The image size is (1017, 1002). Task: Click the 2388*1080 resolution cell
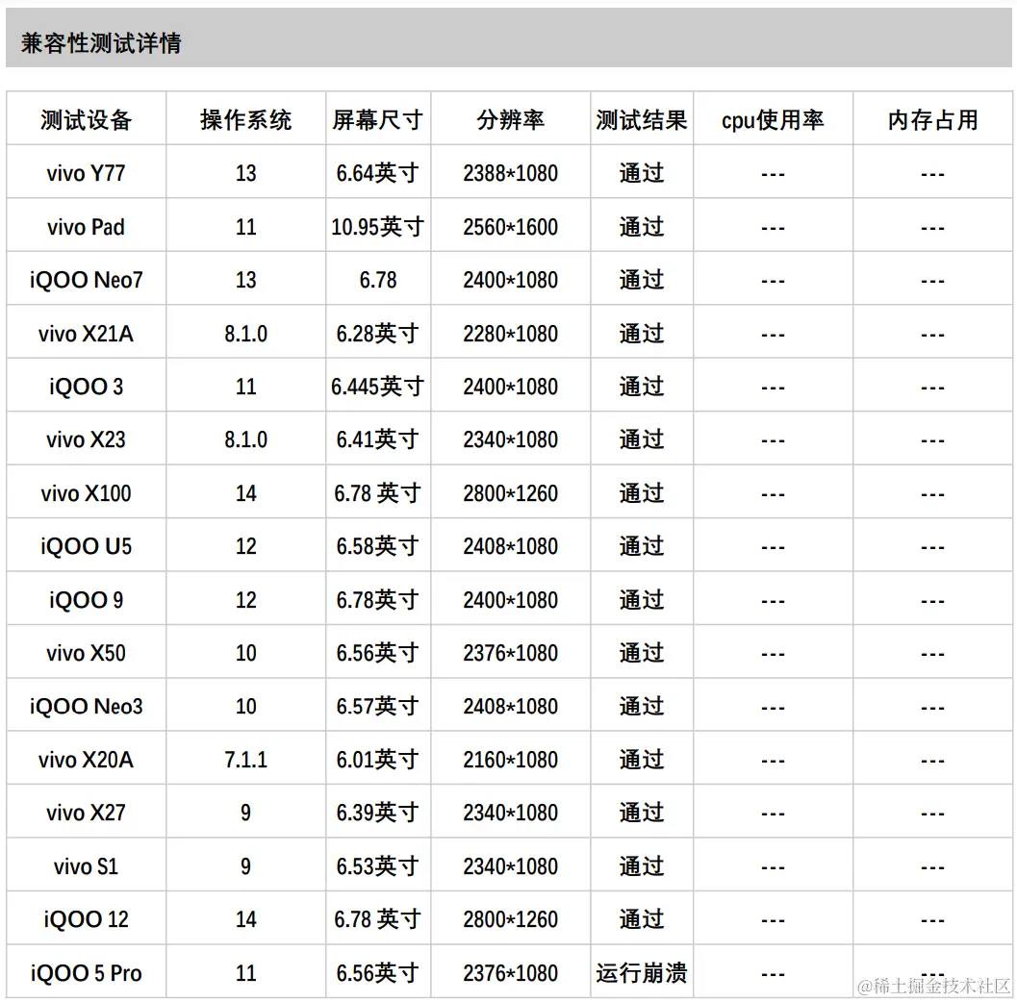click(511, 173)
